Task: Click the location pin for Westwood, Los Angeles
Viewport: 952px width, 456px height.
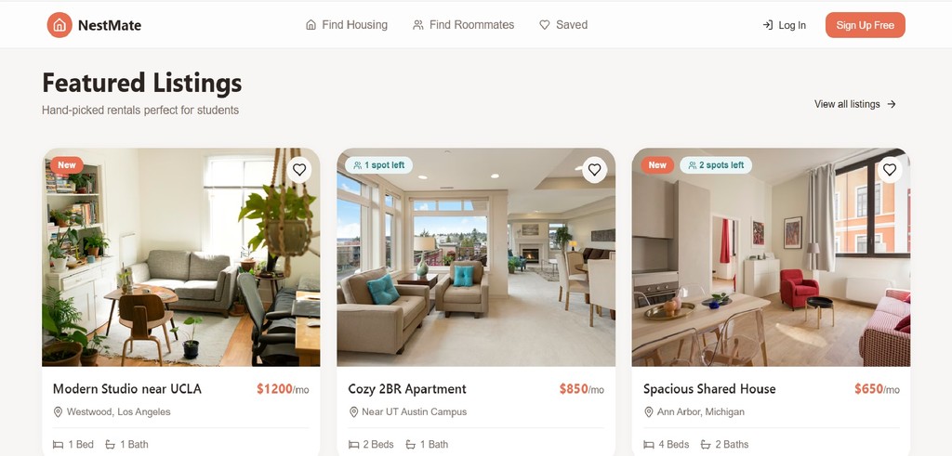Action: click(59, 412)
